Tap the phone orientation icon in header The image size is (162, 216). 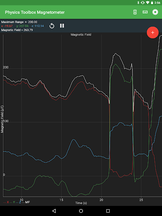pyautogui.click(x=135, y=12)
